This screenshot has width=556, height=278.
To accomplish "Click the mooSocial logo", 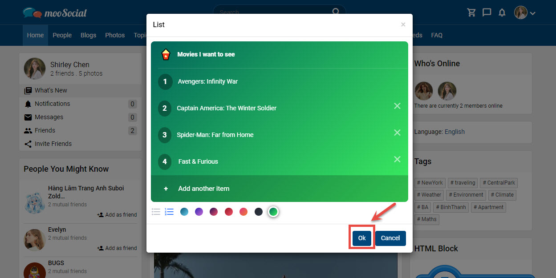I will pyautogui.click(x=55, y=12).
